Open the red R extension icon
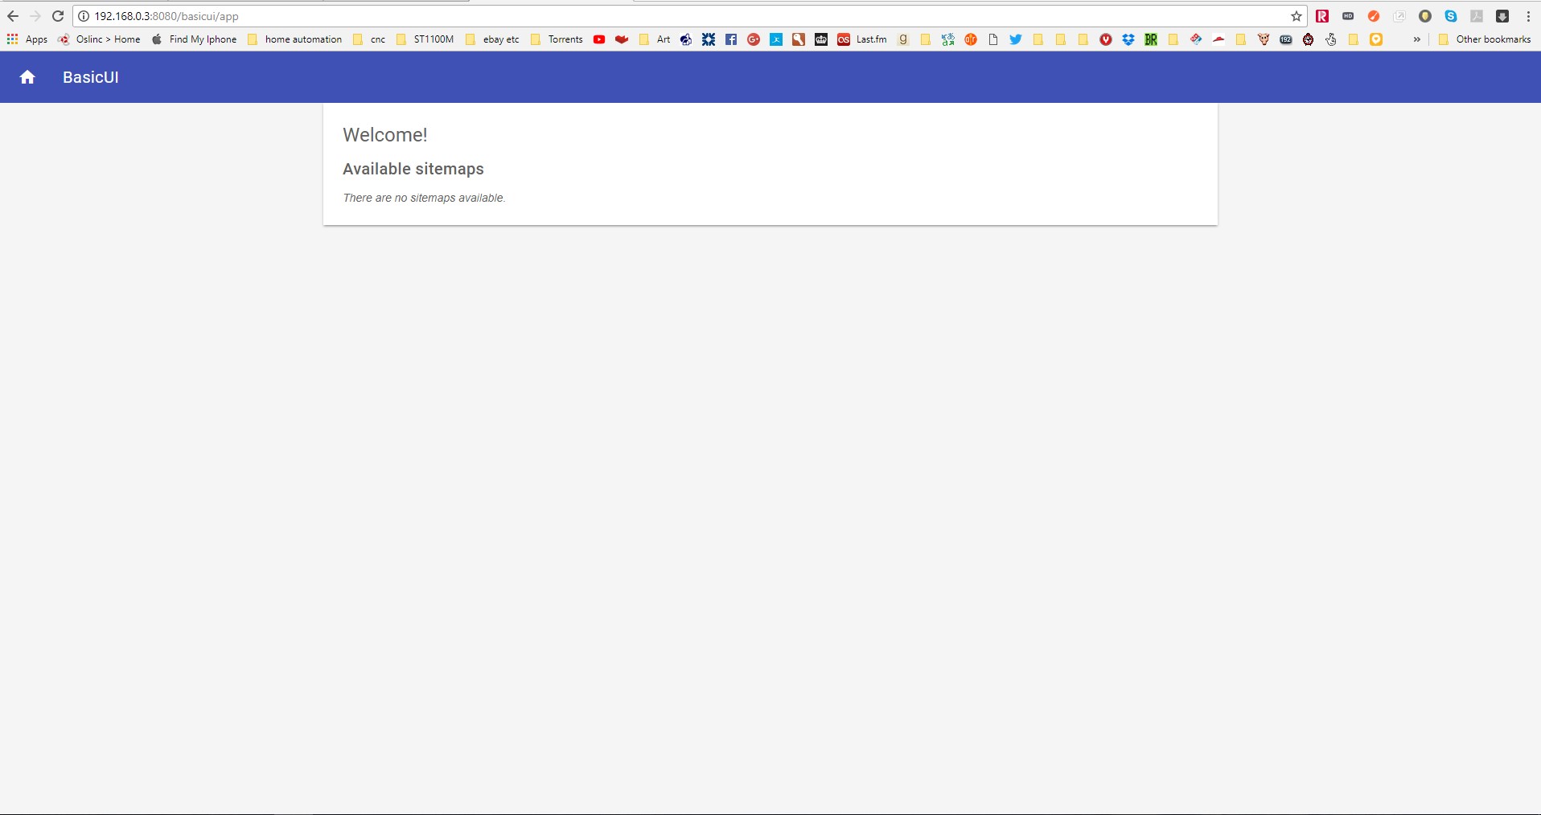Screen dimensions: 1541x815 [1322, 16]
